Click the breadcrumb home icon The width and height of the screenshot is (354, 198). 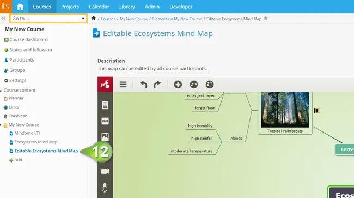[94, 19]
